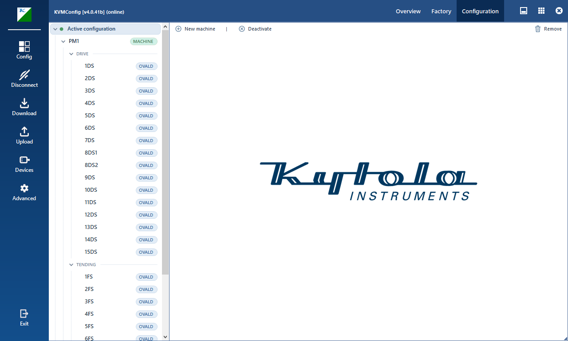Viewport: 568px width, 341px height.
Task: Select the 4DS tree item
Action: click(90, 103)
